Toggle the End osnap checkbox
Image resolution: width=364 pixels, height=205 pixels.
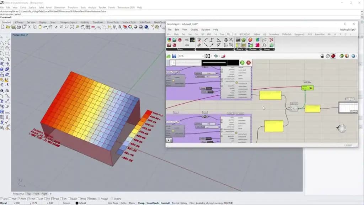tap(2, 199)
